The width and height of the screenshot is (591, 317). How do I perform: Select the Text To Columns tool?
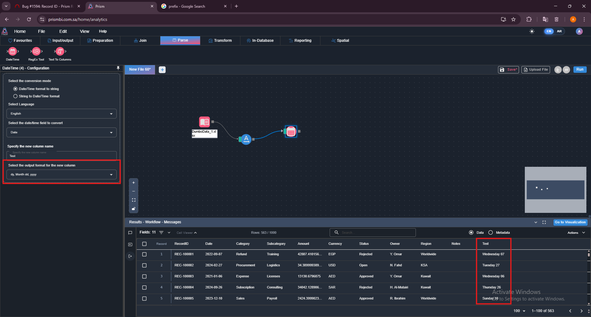(x=60, y=52)
